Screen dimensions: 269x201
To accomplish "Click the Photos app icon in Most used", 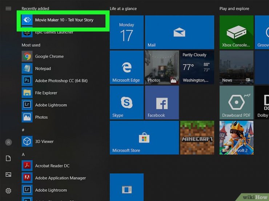I will pyautogui.click(x=27, y=117).
